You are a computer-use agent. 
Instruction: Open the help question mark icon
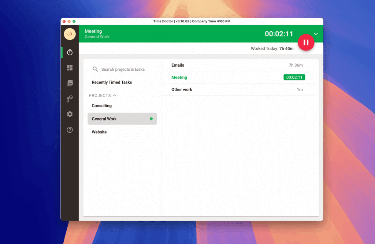coord(70,130)
